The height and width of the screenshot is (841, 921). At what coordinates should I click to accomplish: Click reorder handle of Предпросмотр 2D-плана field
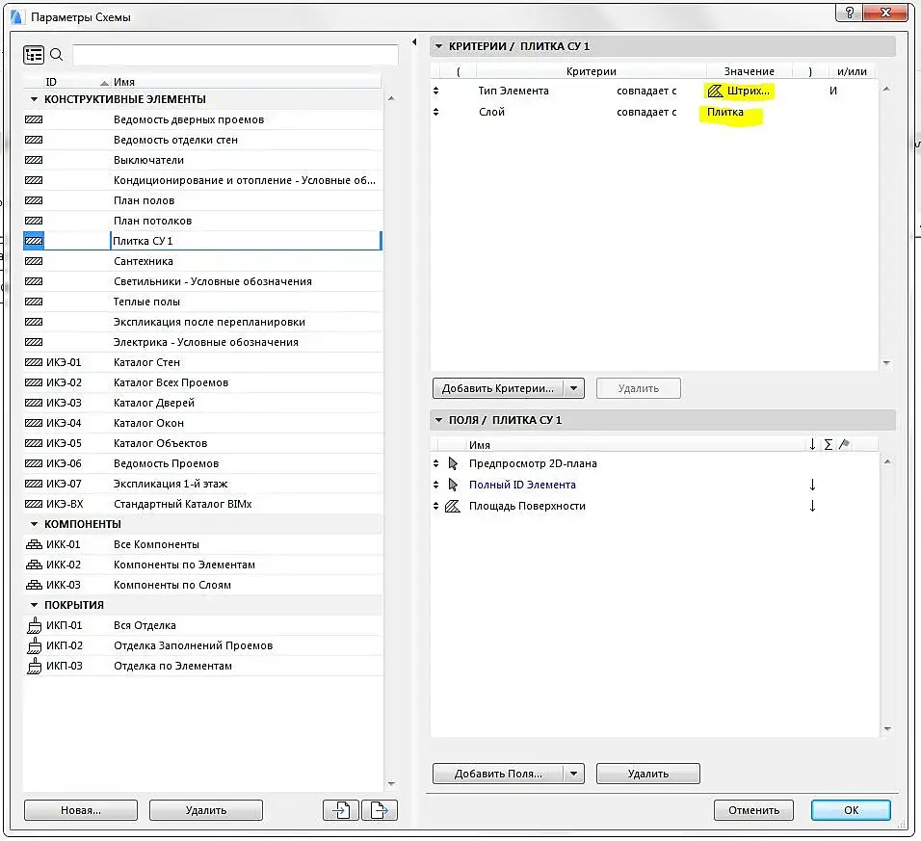pyautogui.click(x=435, y=464)
